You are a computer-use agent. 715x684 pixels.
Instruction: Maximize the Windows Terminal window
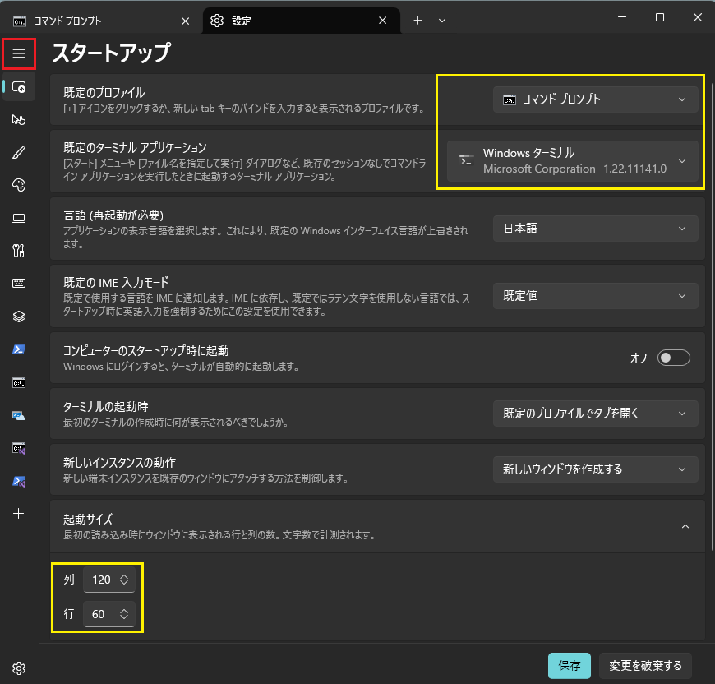click(660, 17)
